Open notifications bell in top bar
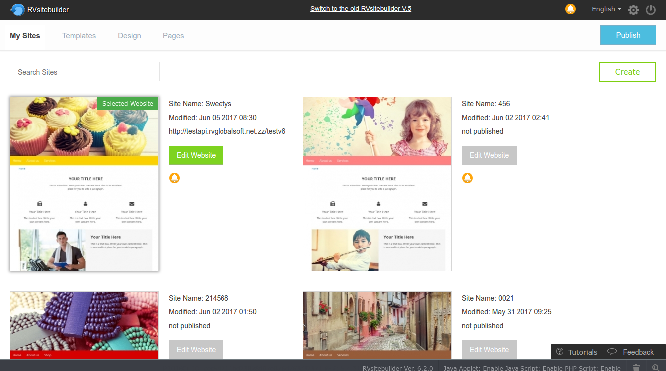 570,9
